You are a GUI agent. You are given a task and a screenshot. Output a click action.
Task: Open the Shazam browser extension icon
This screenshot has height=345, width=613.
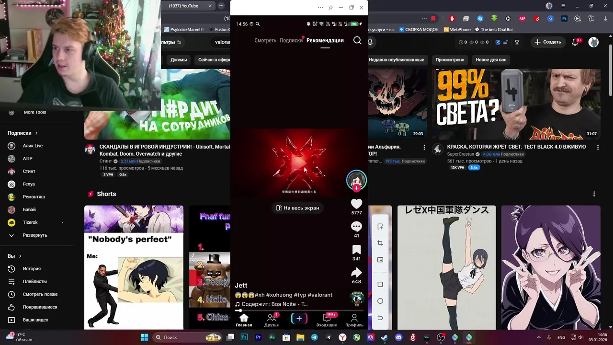(480, 19)
